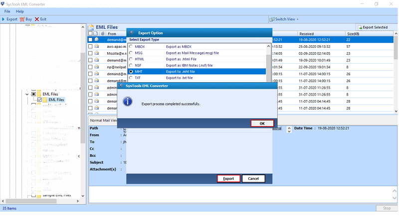The image size is (399, 224).
Task: Sort by the Received column header
Action: click(x=306, y=34)
